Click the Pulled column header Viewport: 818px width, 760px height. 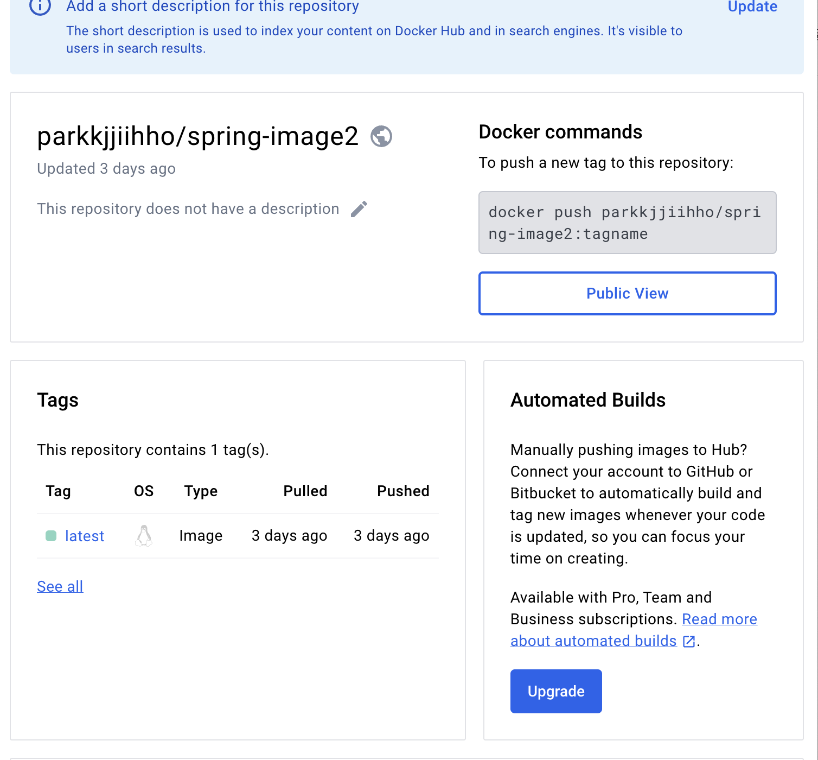tap(305, 491)
